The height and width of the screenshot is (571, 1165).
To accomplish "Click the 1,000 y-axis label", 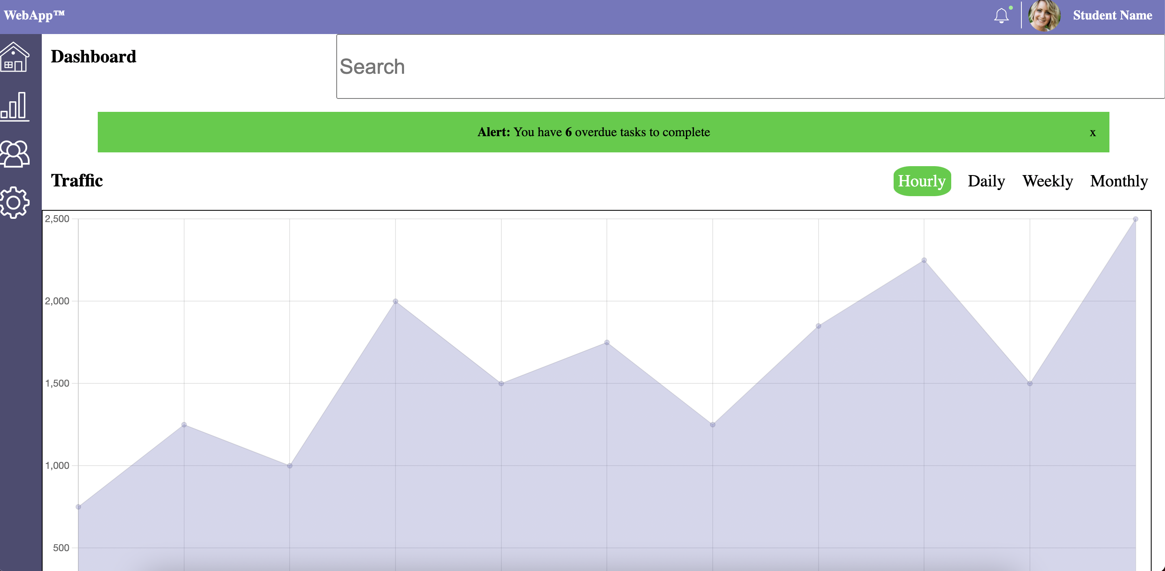I will point(57,465).
